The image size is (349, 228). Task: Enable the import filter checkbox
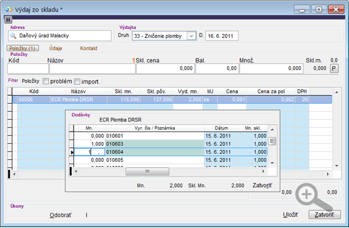(x=77, y=82)
